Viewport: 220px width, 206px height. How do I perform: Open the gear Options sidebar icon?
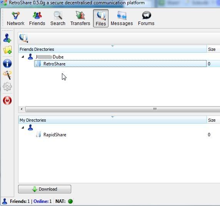coord(7,87)
